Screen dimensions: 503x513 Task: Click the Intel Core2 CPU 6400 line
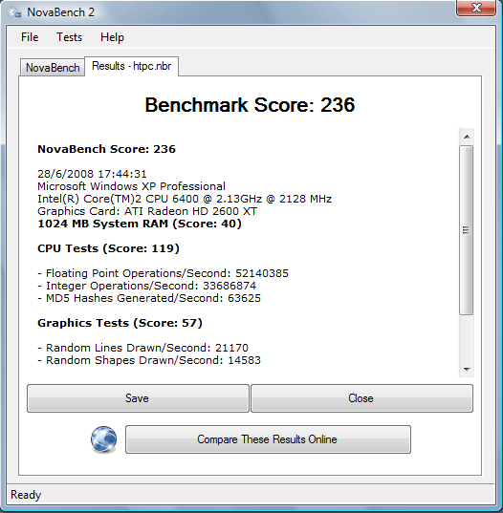coord(185,199)
